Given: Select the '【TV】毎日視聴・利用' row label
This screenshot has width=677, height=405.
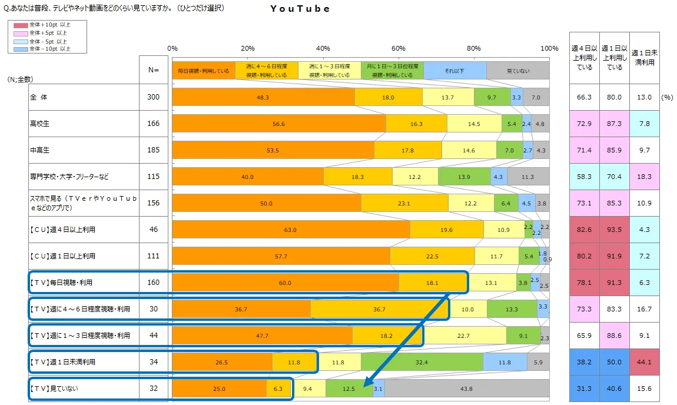Looking at the screenshot, I should [61, 283].
